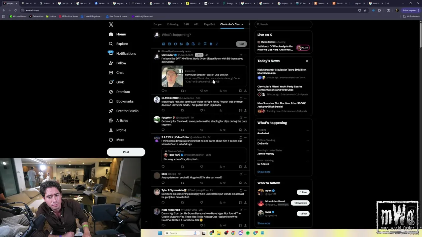Viewport: 422px width, 237px height.
Task: Open more options on SATVIK post
Action: click(245, 137)
